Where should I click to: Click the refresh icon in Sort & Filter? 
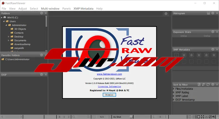coord(208,85)
